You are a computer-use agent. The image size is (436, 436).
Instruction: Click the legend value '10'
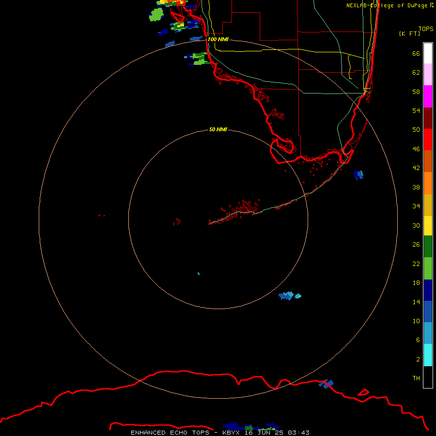click(x=416, y=321)
